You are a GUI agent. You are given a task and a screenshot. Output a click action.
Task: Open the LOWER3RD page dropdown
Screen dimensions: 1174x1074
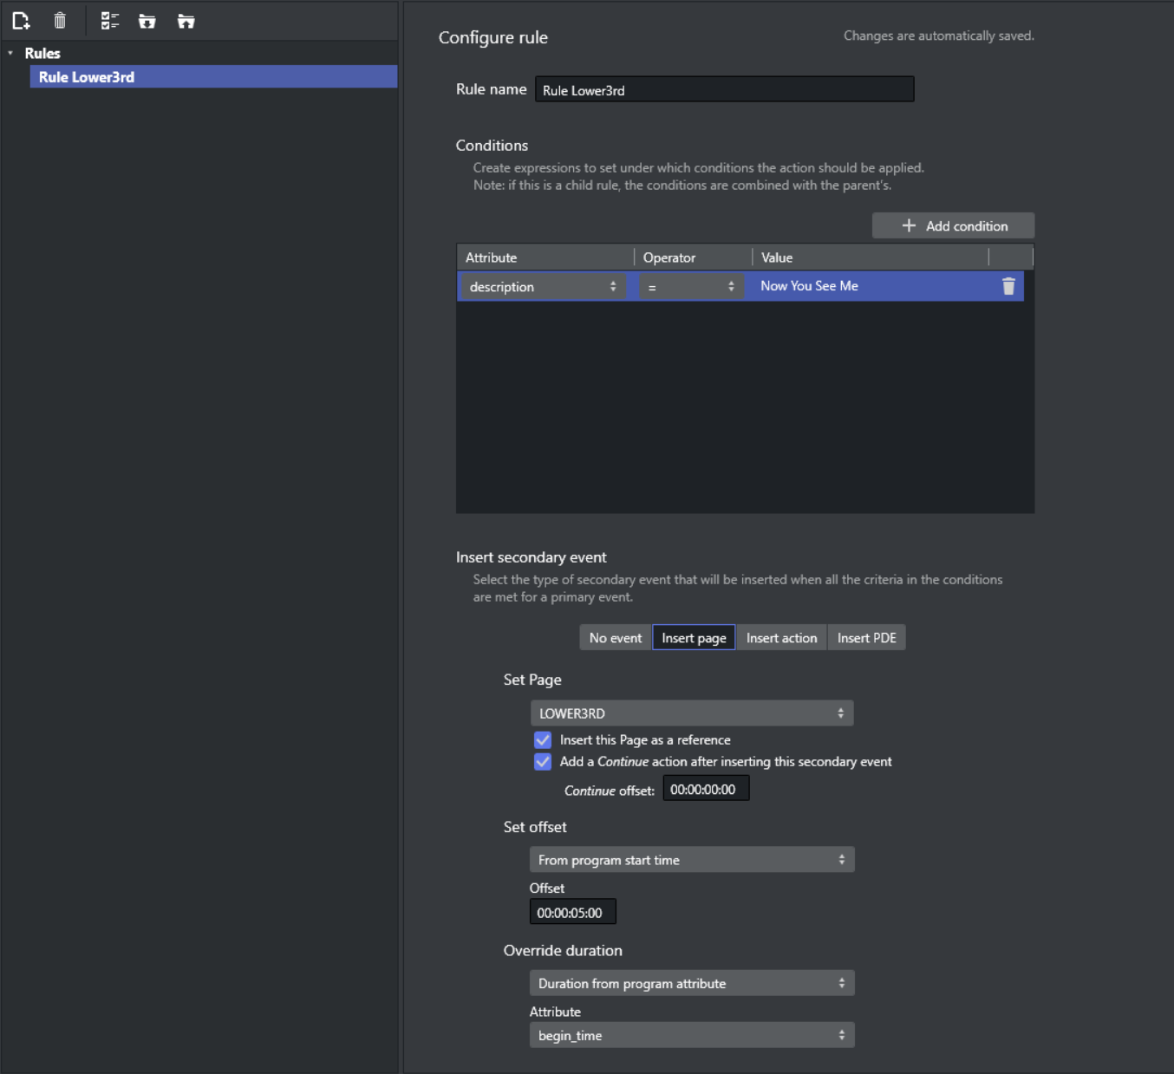click(692, 713)
